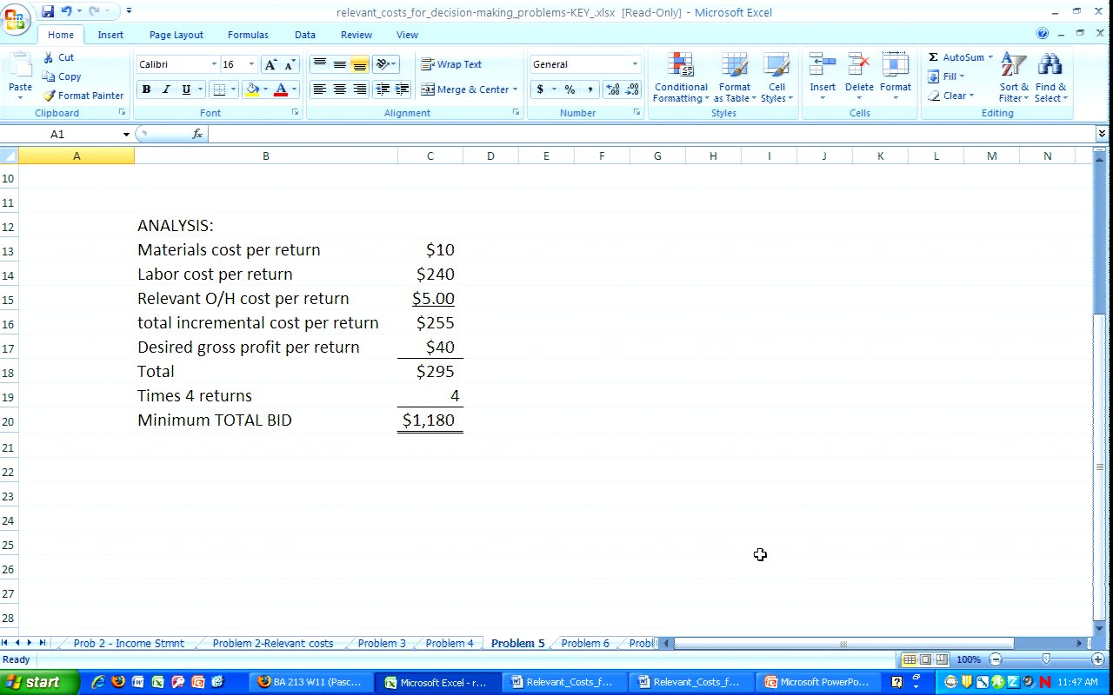
Task: Toggle italic formatting
Action: tap(166, 89)
